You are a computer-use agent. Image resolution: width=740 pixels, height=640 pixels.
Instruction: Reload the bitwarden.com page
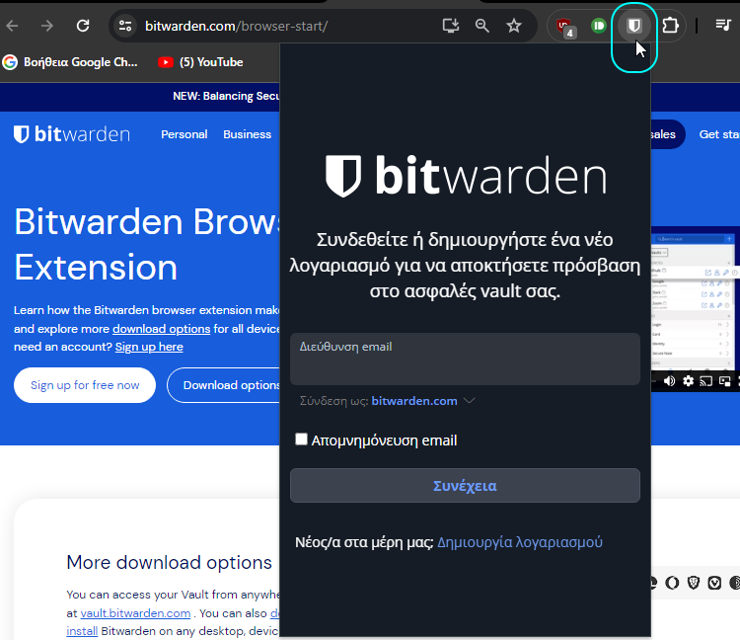83,26
